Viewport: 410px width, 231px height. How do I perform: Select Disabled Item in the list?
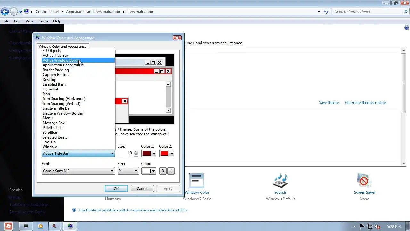(x=78, y=84)
